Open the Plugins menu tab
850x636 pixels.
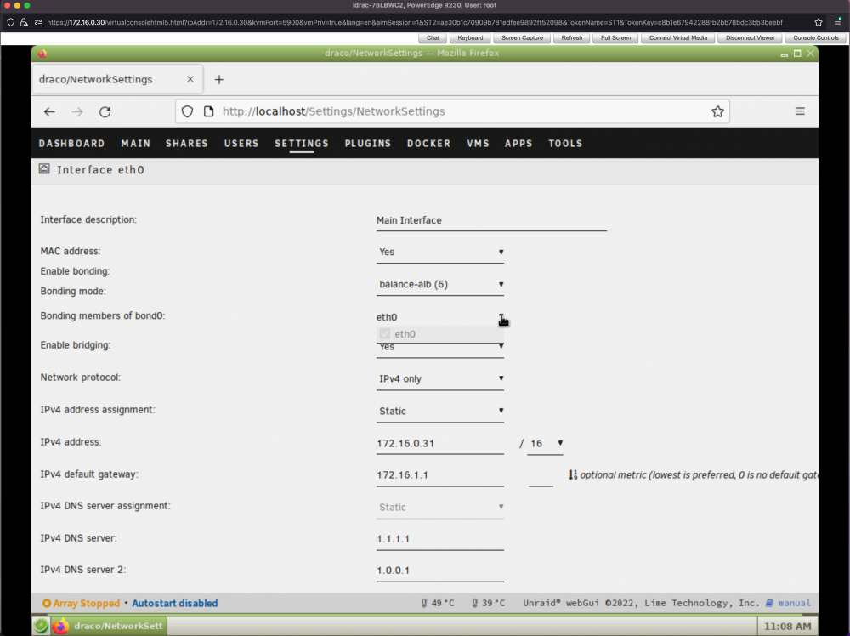point(367,144)
